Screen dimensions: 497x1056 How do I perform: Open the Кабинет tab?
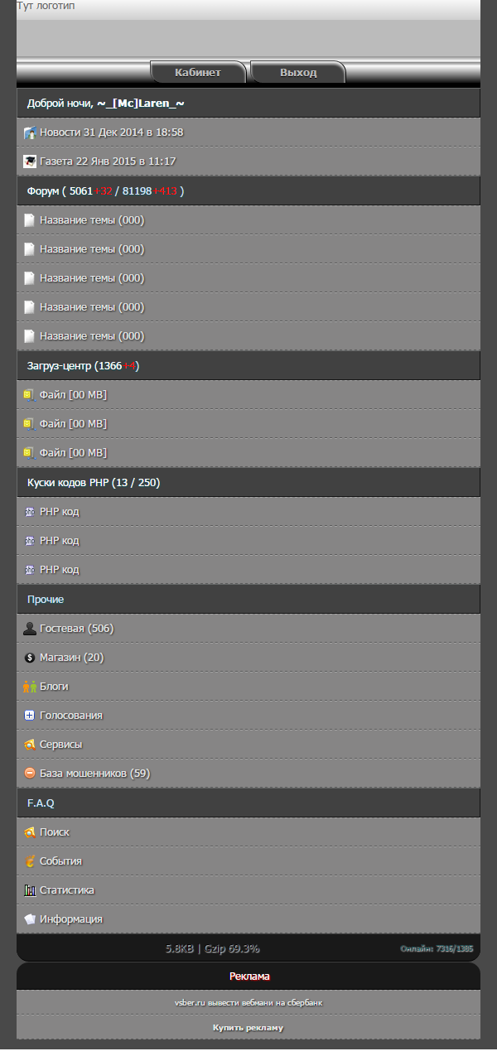(x=198, y=73)
